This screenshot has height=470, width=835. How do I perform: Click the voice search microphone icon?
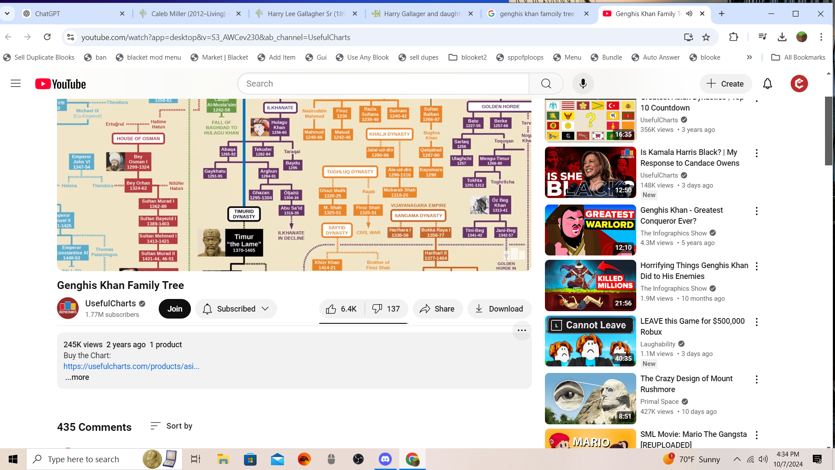583,84
